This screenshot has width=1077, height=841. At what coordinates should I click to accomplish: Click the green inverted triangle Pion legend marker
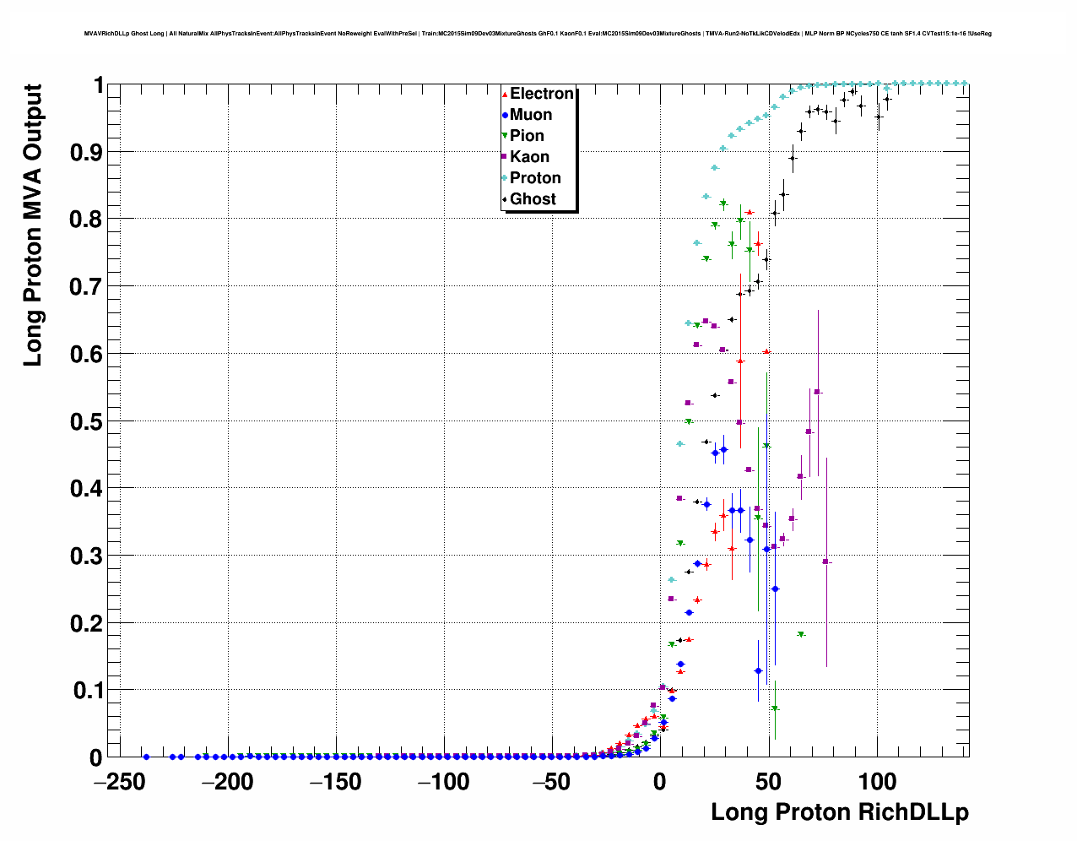point(505,136)
